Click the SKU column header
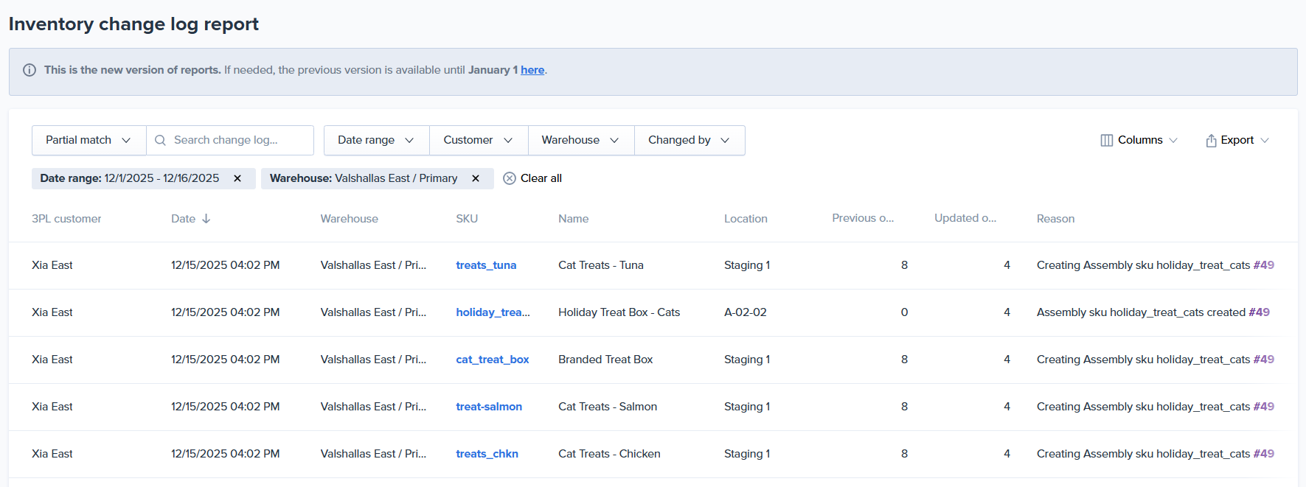 coord(467,219)
